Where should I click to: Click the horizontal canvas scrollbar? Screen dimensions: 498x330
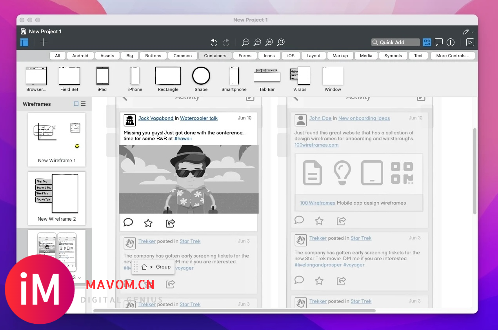[x=234, y=311]
